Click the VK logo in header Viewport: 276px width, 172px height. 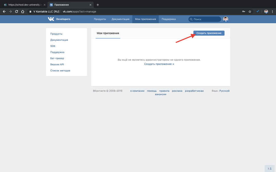pyautogui.click(x=51, y=19)
